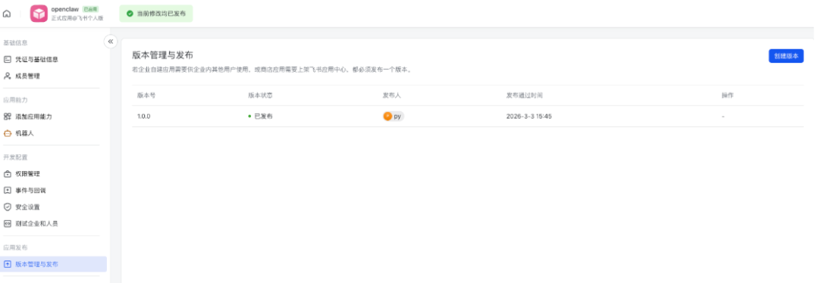Click the 正式应用@飞书个人版 subtitle
The width and height of the screenshot is (819, 283).
(x=77, y=18)
